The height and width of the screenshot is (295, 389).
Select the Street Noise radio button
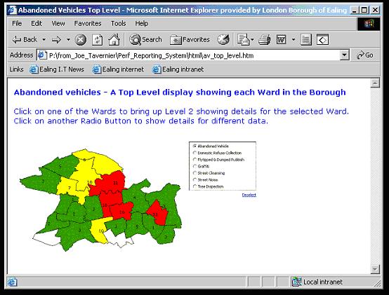(194, 179)
